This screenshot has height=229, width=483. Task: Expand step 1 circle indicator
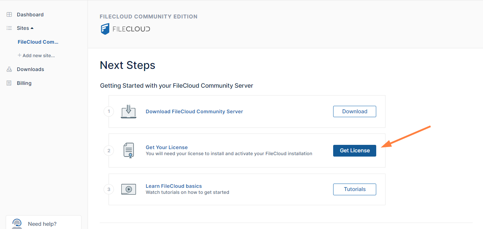[x=109, y=111]
